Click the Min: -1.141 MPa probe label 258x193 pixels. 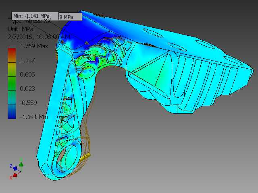(35, 16)
